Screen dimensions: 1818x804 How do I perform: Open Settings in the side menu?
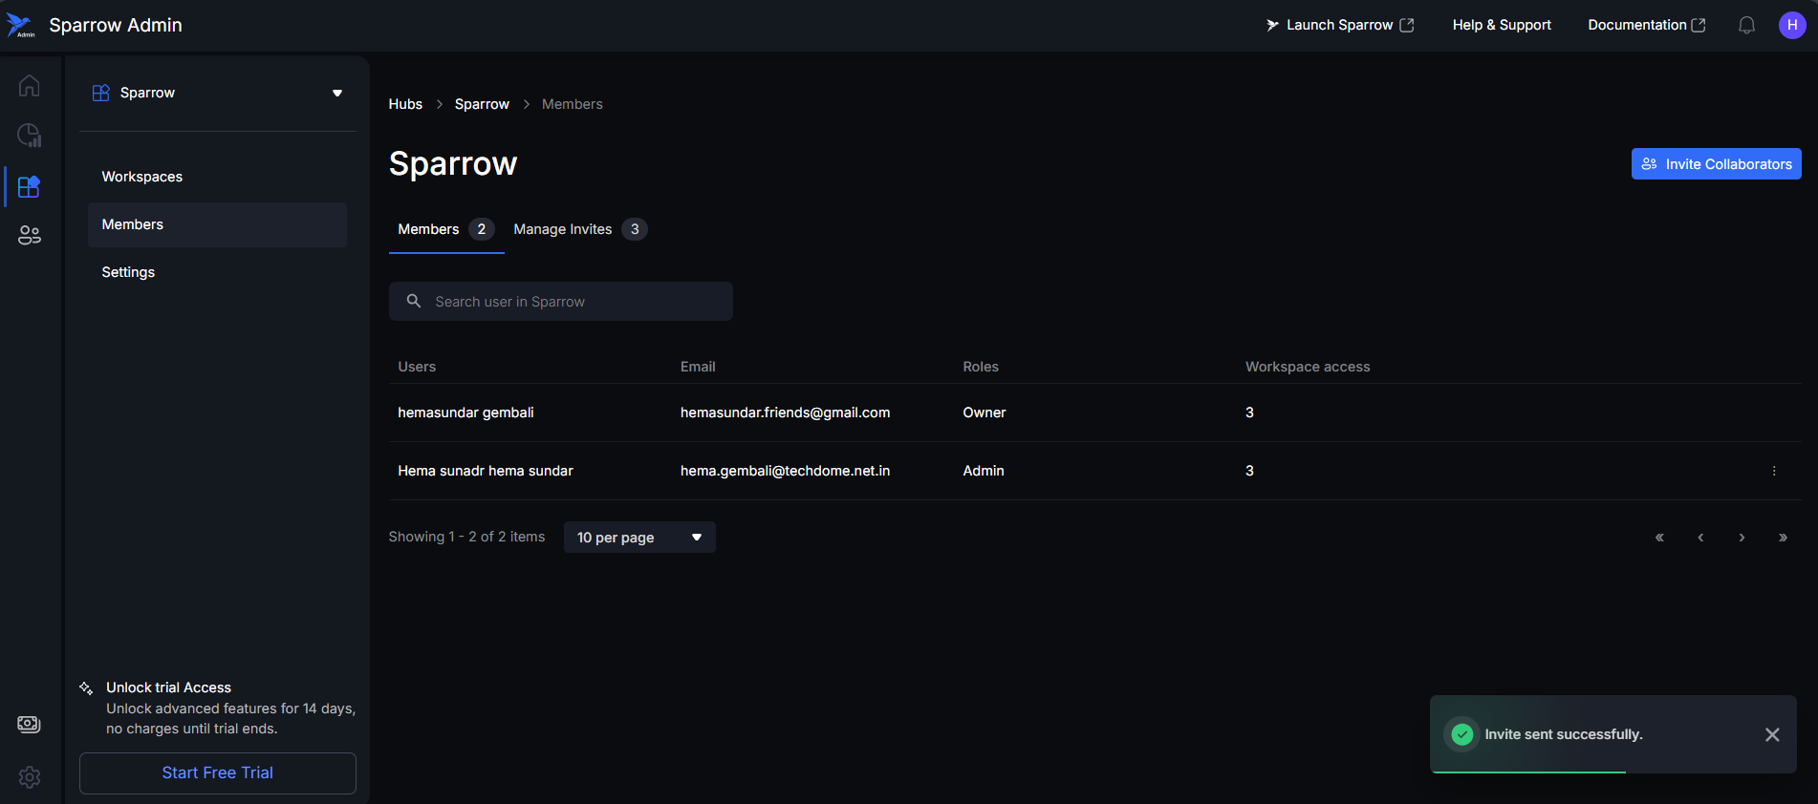128,272
